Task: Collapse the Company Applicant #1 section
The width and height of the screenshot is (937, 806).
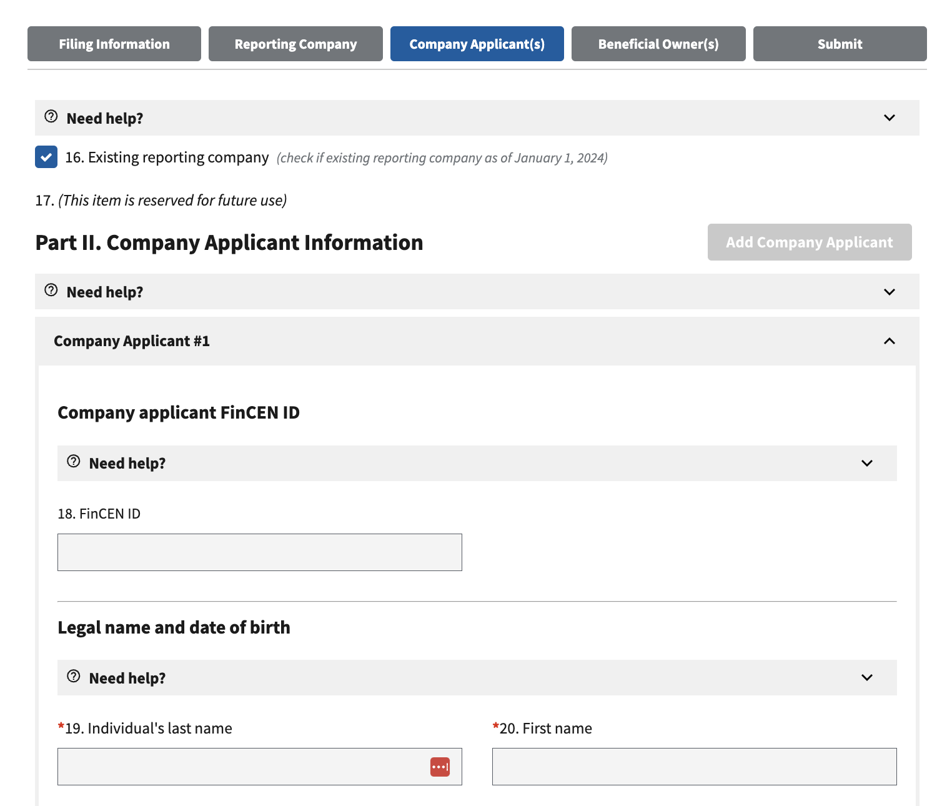Action: [x=889, y=341]
